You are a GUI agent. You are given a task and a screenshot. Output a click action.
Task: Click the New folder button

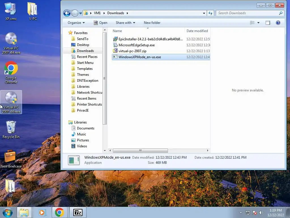pos(152,23)
